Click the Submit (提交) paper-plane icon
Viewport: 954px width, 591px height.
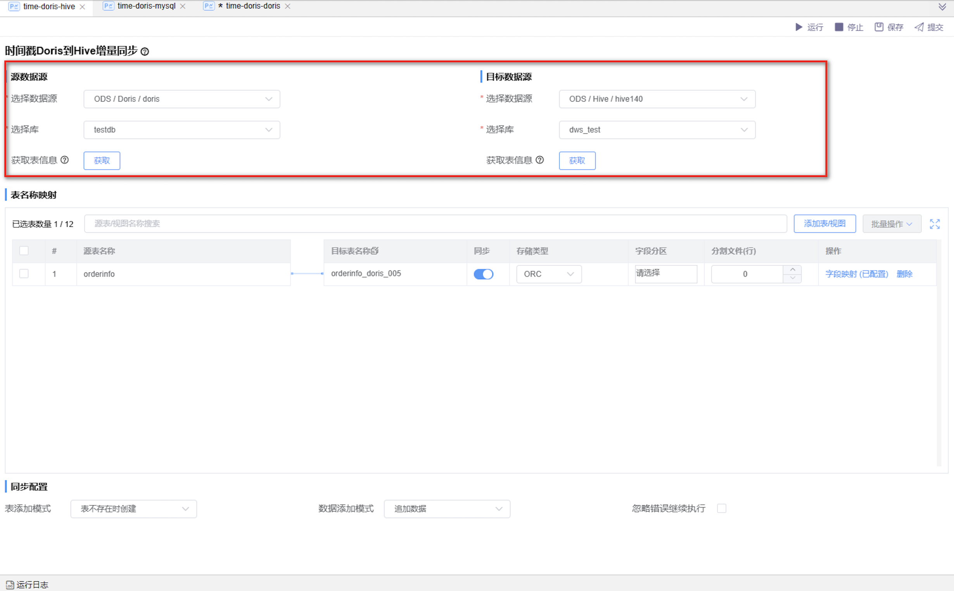click(919, 27)
